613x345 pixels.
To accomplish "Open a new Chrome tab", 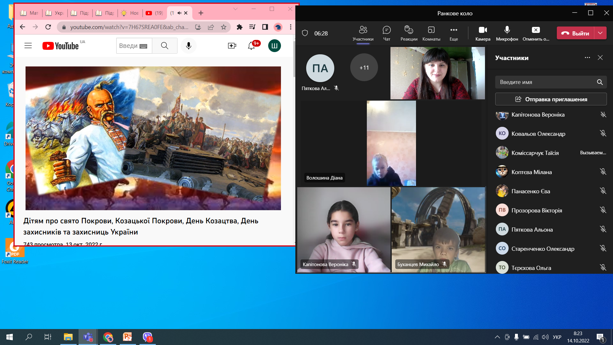I will point(201,13).
